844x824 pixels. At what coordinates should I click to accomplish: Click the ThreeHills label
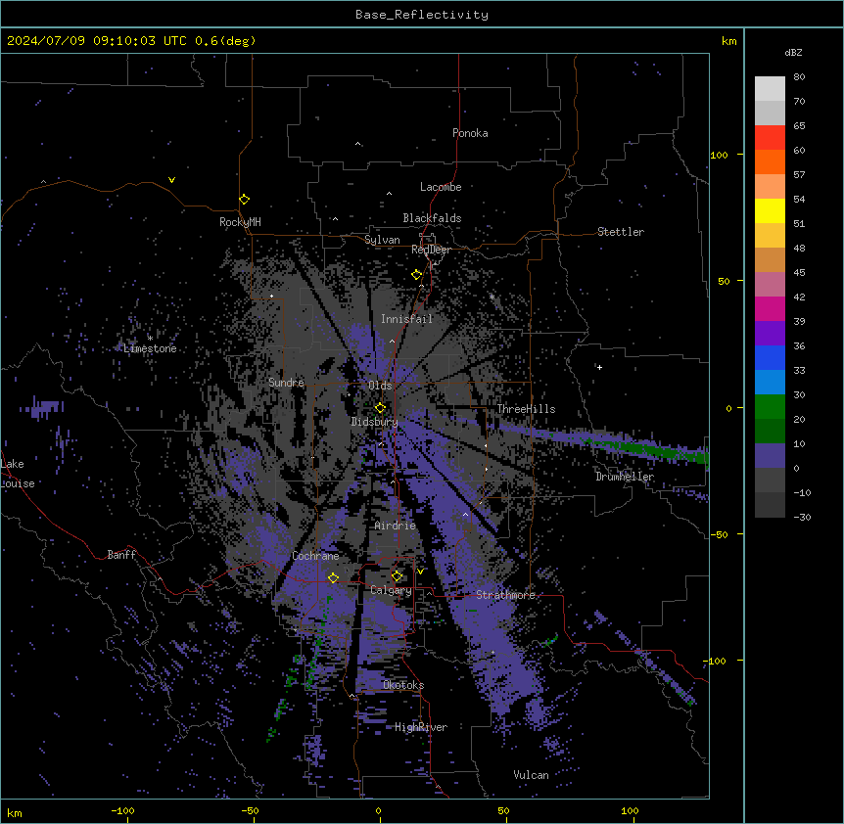point(526,409)
